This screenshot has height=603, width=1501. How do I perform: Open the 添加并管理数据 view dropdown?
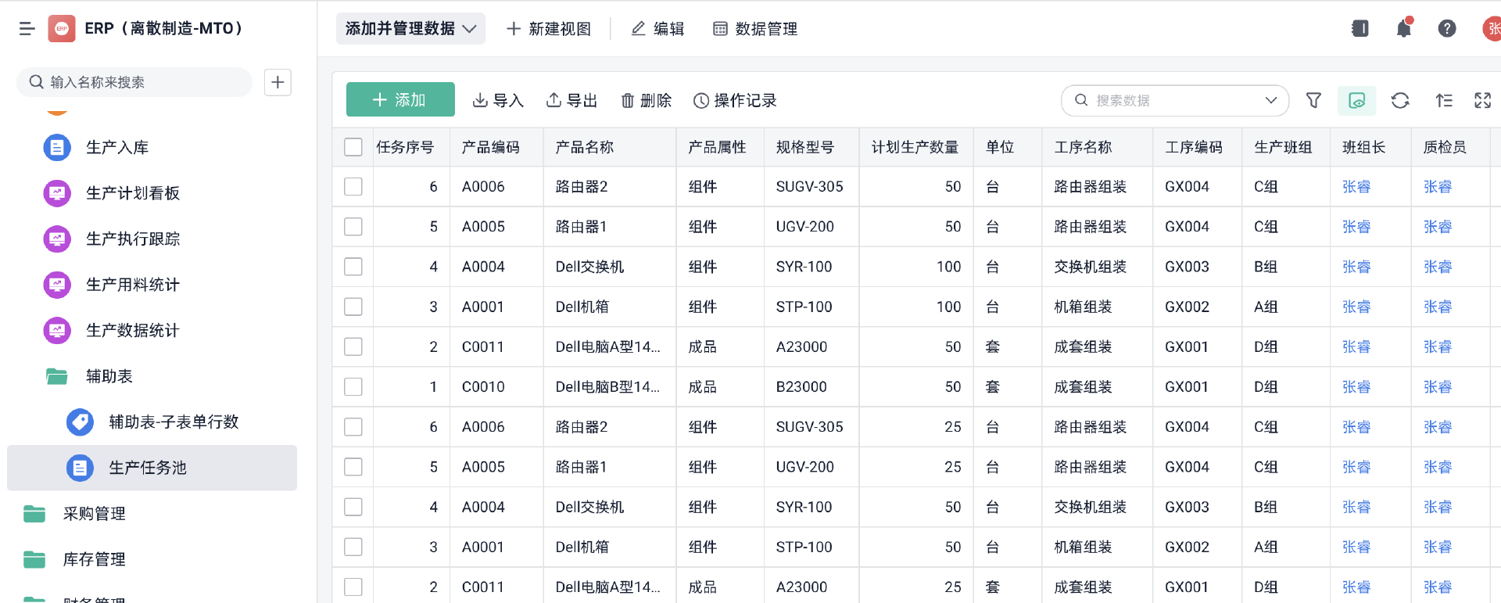(x=410, y=29)
